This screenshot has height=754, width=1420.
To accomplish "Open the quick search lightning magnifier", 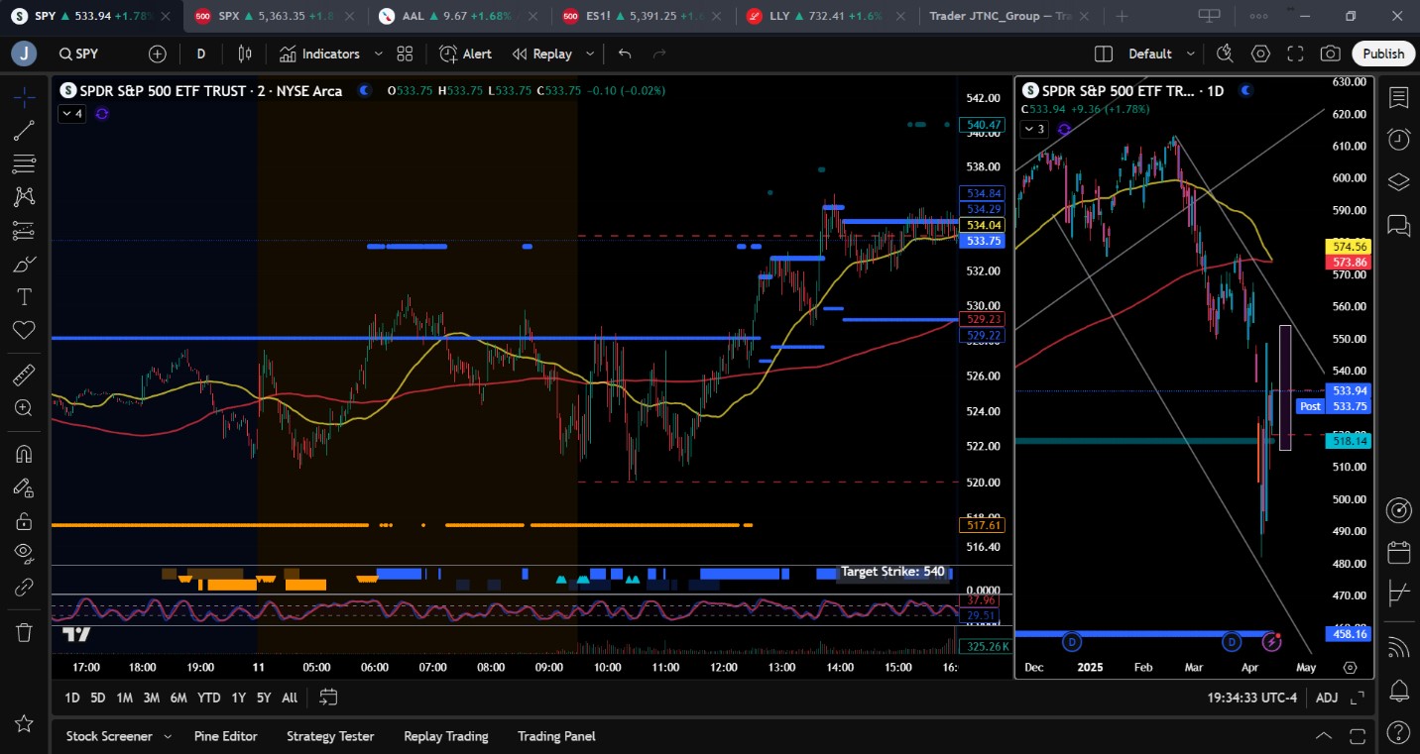I will coord(1225,54).
